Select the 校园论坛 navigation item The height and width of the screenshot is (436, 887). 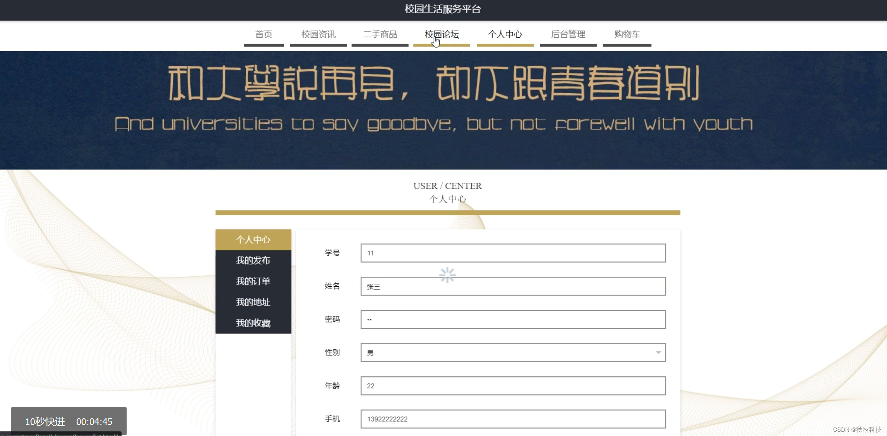coord(441,34)
